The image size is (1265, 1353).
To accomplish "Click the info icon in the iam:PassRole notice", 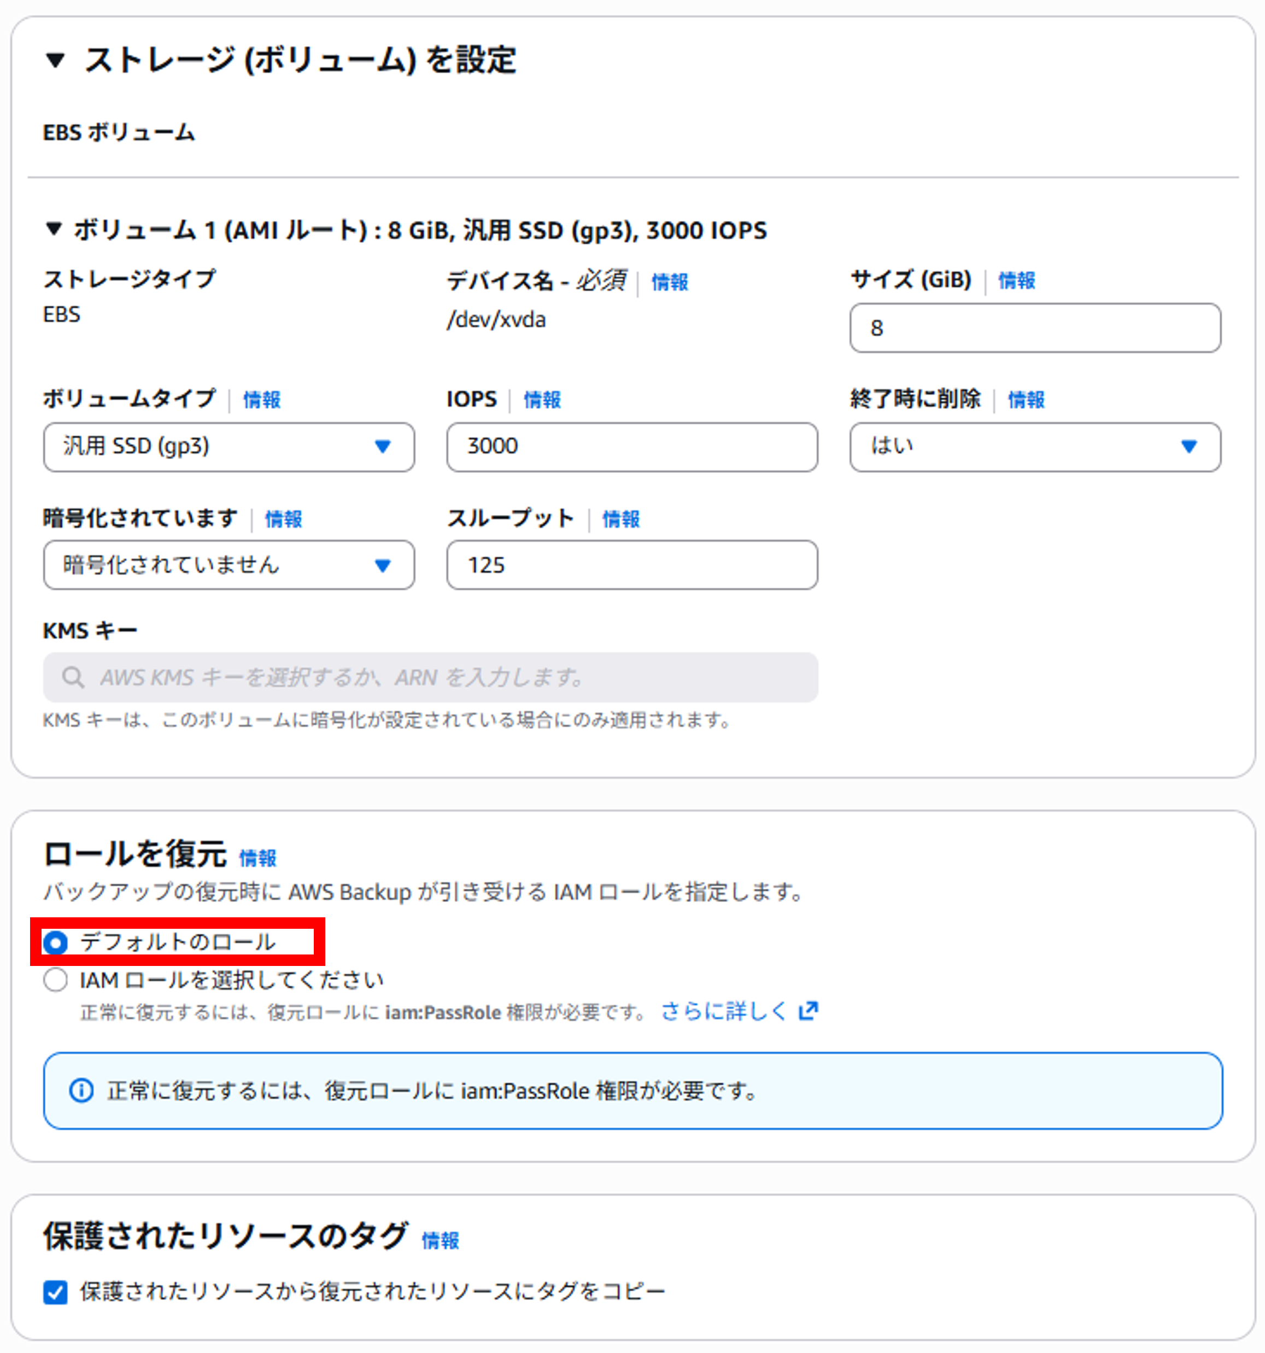I will [81, 1091].
